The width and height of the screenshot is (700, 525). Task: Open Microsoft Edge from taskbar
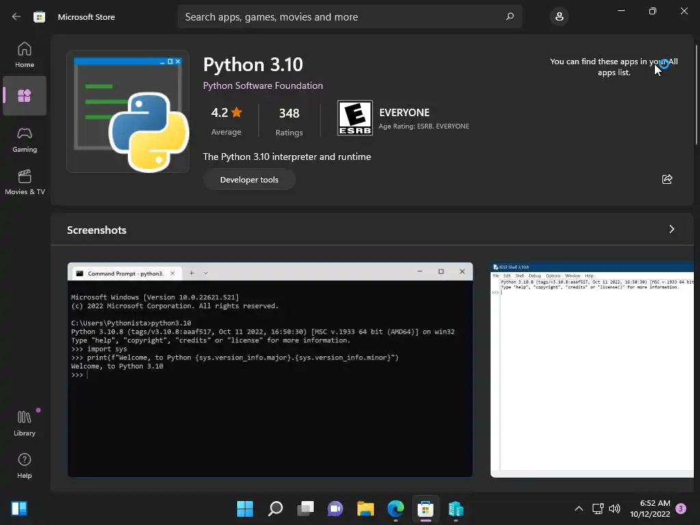pyautogui.click(x=396, y=509)
